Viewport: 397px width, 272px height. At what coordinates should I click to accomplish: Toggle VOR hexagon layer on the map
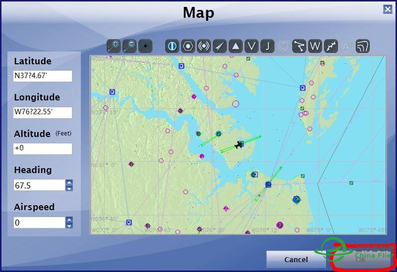[188, 46]
